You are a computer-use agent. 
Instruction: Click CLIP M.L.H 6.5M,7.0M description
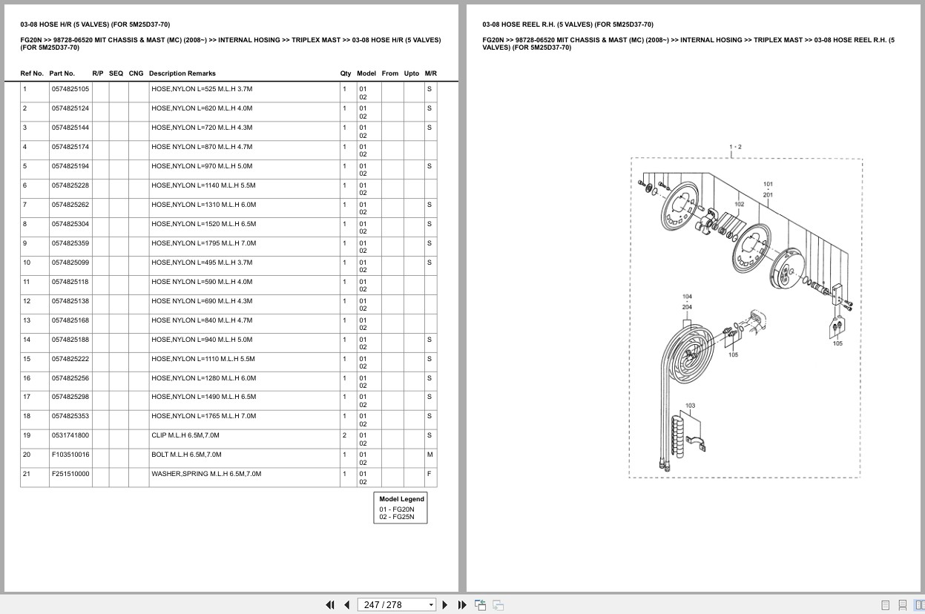point(185,435)
